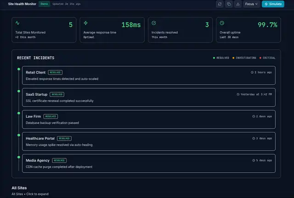
Task: Click the Resolved badge on Healthcare Portal
Action: (x=64, y=138)
